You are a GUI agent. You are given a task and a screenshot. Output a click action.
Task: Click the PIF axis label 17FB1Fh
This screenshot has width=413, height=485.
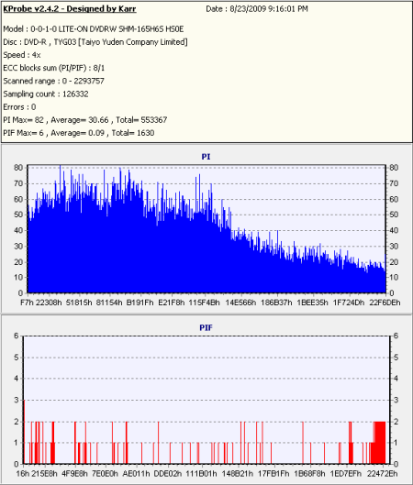tap(273, 474)
